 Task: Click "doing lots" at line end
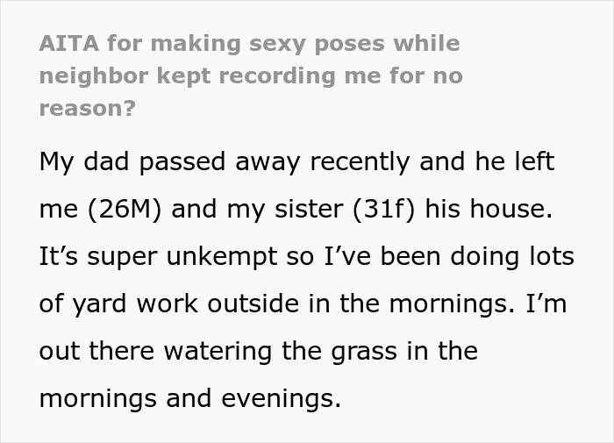(512, 256)
